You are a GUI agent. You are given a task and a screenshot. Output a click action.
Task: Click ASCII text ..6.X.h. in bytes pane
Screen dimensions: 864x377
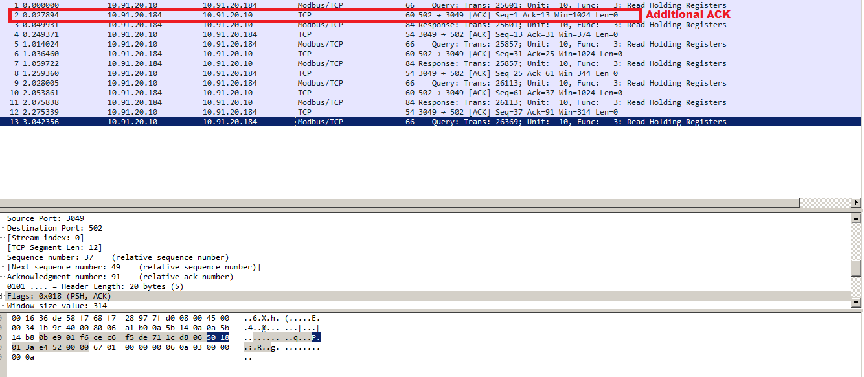pyautogui.click(x=262, y=318)
